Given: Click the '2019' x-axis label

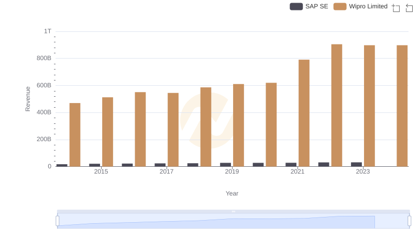Looking at the screenshot, I should pos(232,171).
